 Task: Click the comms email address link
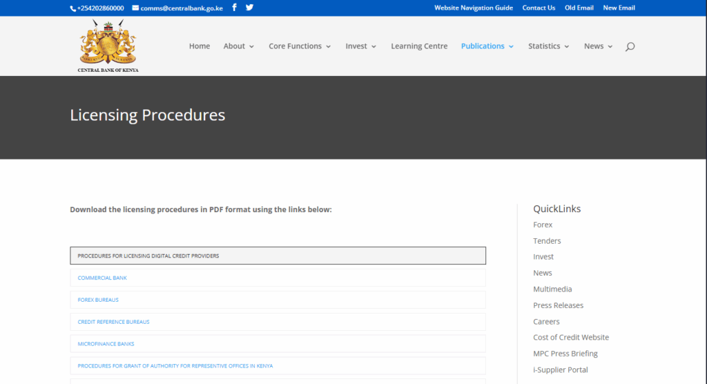click(182, 8)
